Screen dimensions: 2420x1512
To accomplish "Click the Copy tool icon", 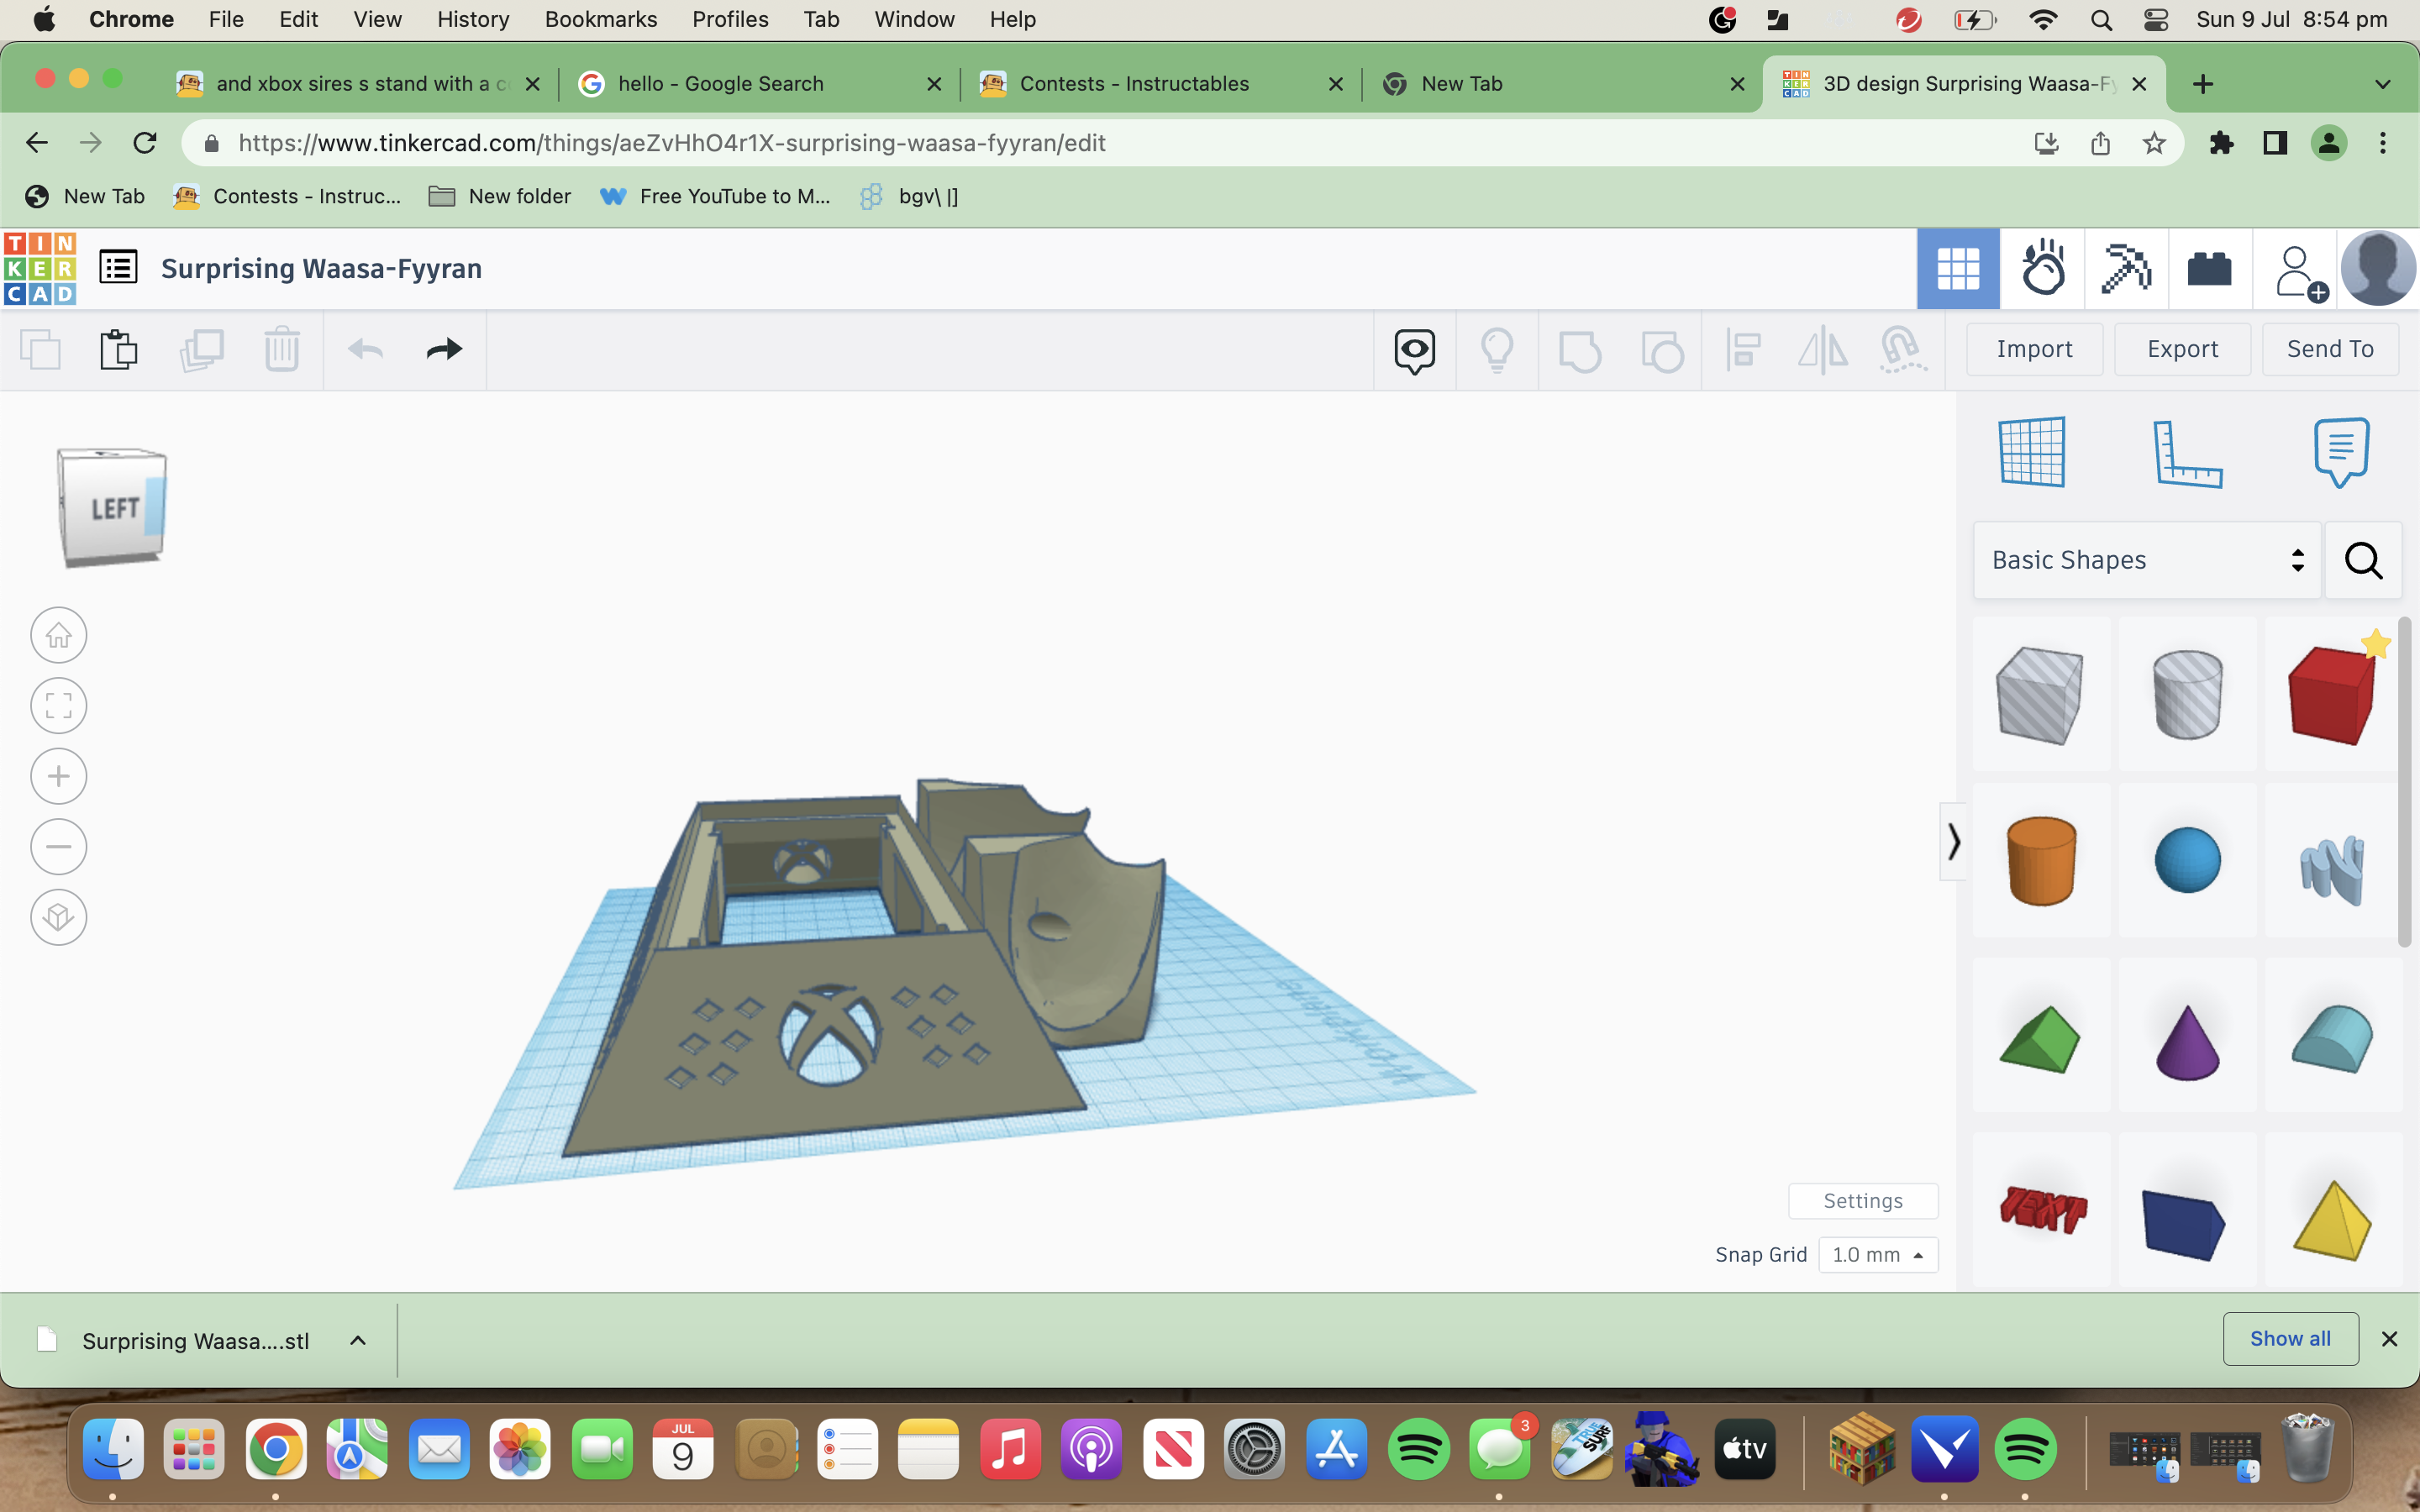I will (x=41, y=349).
